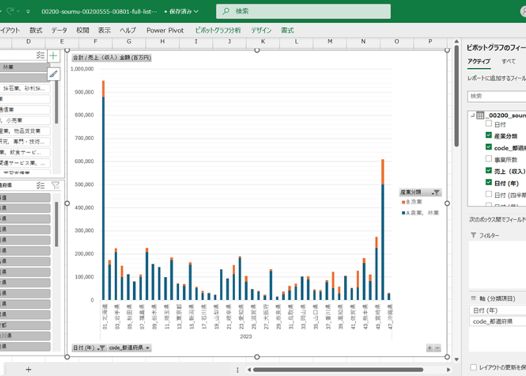The width and height of the screenshot is (526, 376).
Task: Collapse the _00200_soumu table tree node
Action: click(472, 115)
